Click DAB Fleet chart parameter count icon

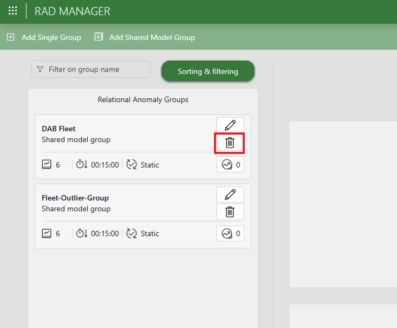point(47,164)
